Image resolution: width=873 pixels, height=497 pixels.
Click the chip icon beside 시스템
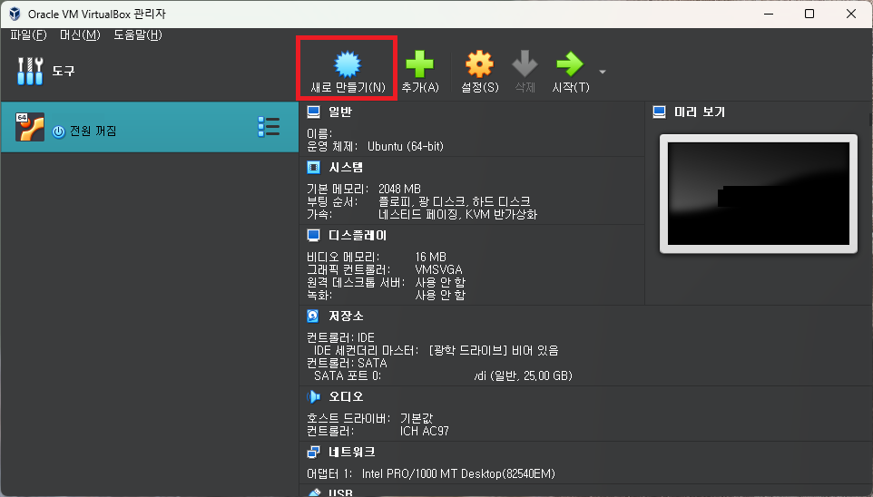click(313, 168)
